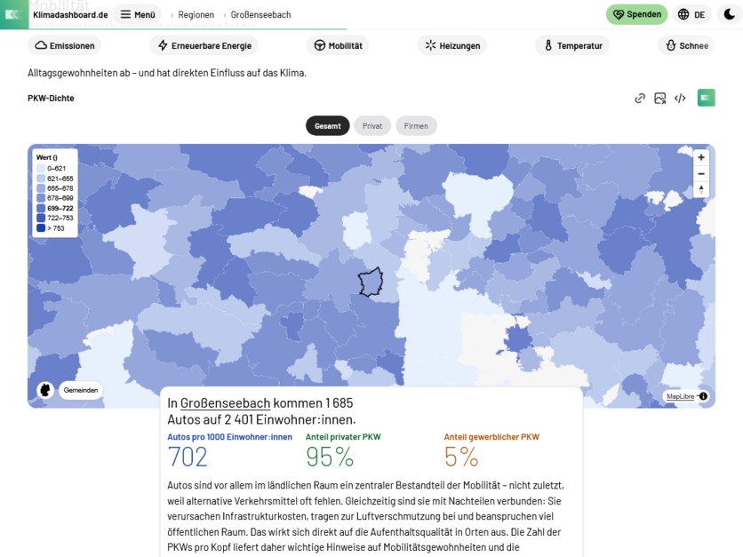Click the copy link icon above the map
This screenshot has width=743, height=557.
tap(640, 99)
